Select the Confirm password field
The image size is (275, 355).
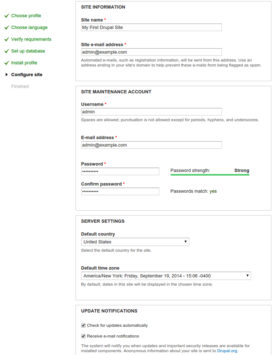click(120, 191)
